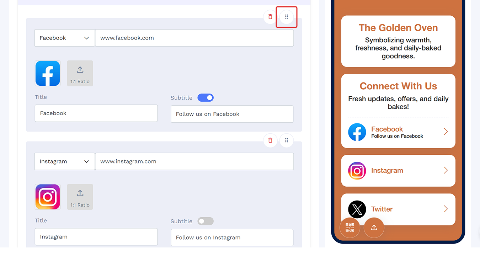Open the Instagram link in phone preview

pos(398,171)
